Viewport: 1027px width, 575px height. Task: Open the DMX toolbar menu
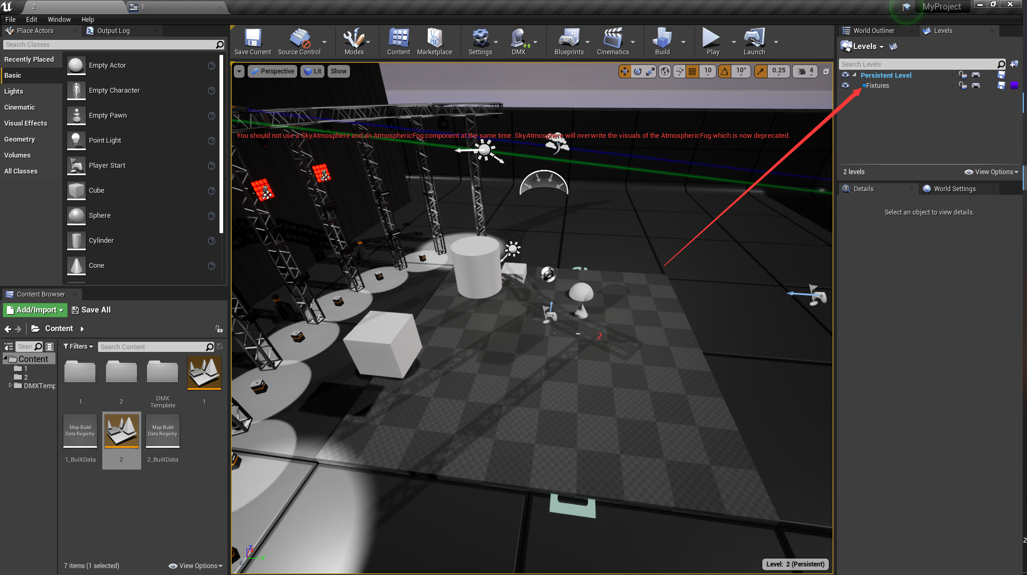tap(517, 42)
